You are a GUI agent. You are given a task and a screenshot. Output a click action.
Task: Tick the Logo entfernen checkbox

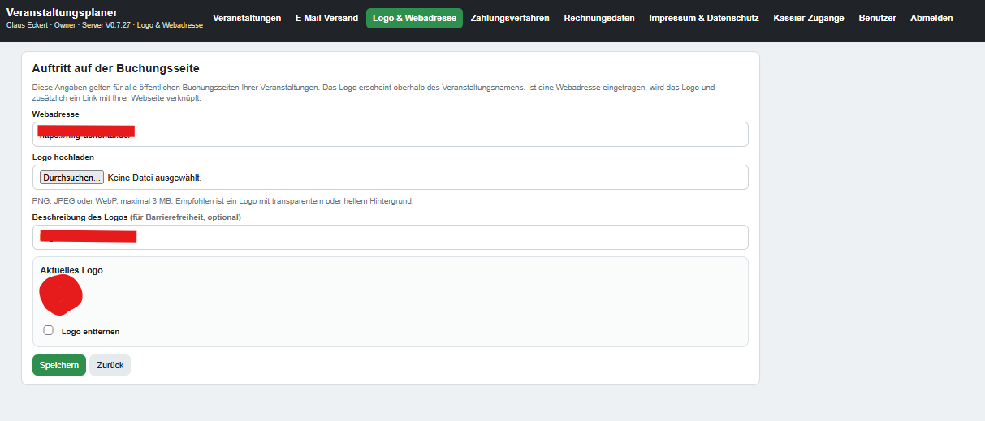click(x=49, y=330)
